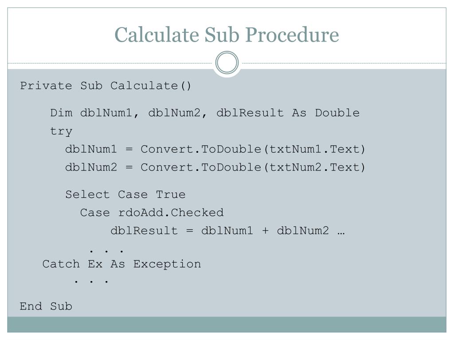454x340 pixels.
Task: Click the End Sub line
Action: [46, 306]
